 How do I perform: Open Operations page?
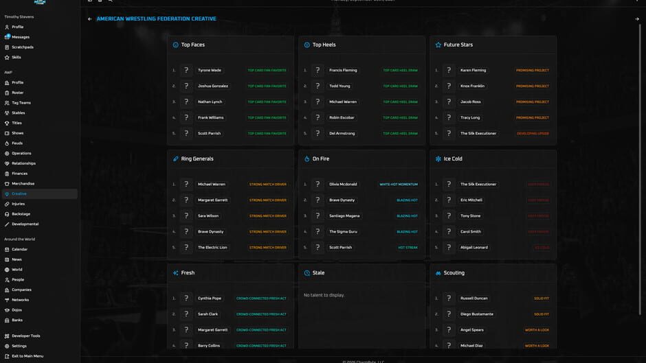[x=21, y=153]
